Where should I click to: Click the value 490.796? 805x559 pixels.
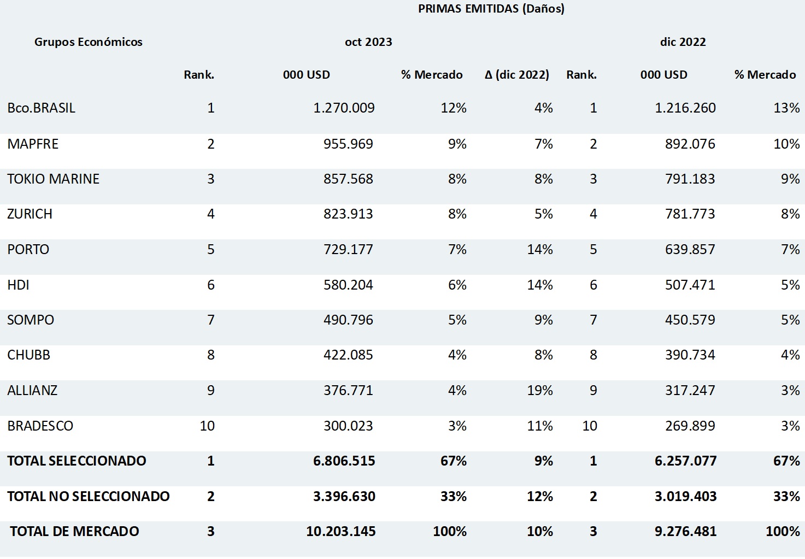click(349, 320)
